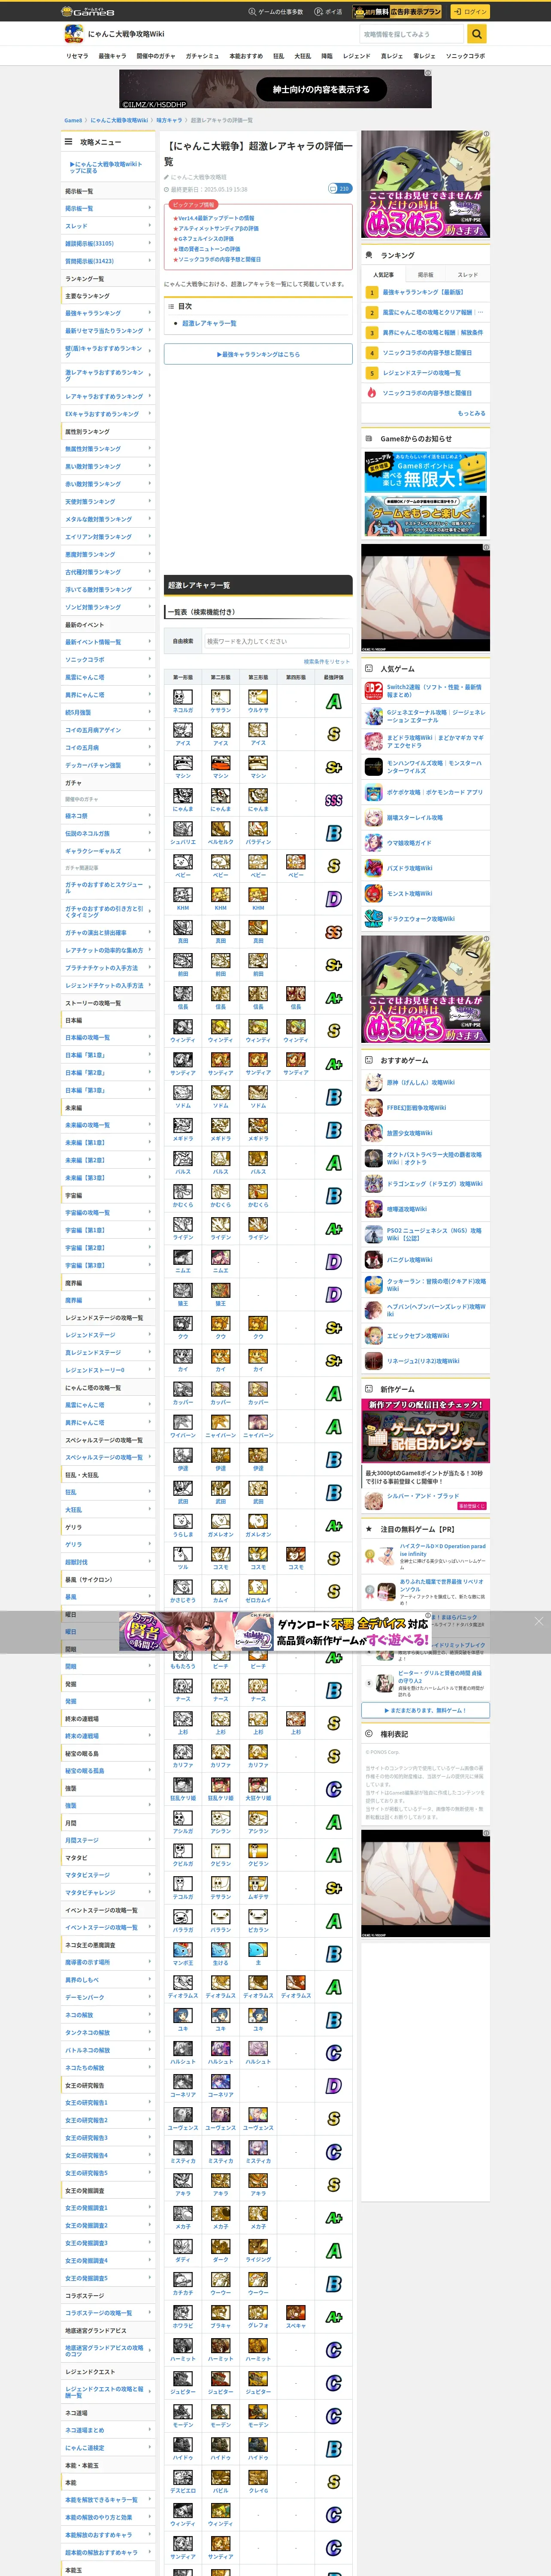Click the Game8 logo in the header

coord(88,11)
